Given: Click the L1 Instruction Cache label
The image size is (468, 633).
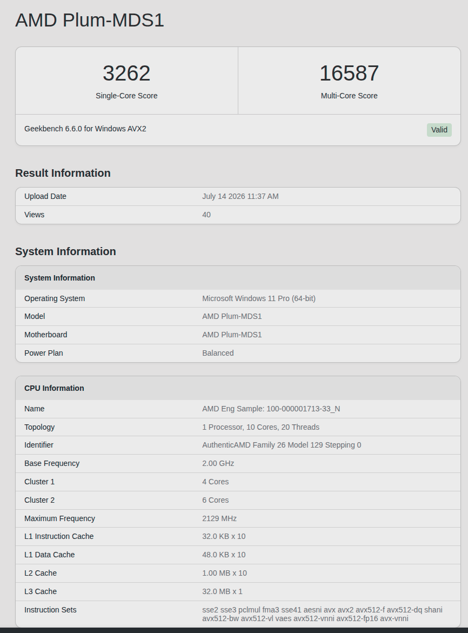Looking at the screenshot, I should pyautogui.click(x=59, y=536).
